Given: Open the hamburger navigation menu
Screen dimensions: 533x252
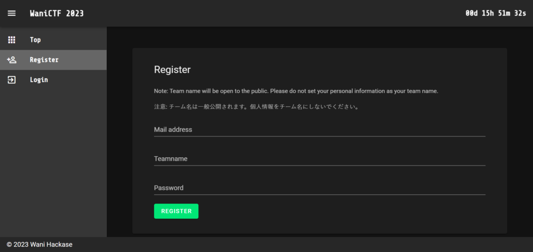Looking at the screenshot, I should point(11,13).
